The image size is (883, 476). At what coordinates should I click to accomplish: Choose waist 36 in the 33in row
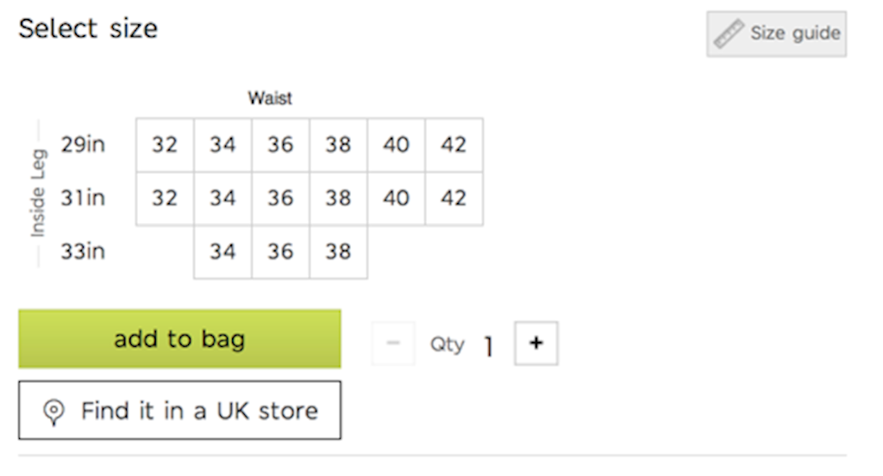click(x=280, y=251)
